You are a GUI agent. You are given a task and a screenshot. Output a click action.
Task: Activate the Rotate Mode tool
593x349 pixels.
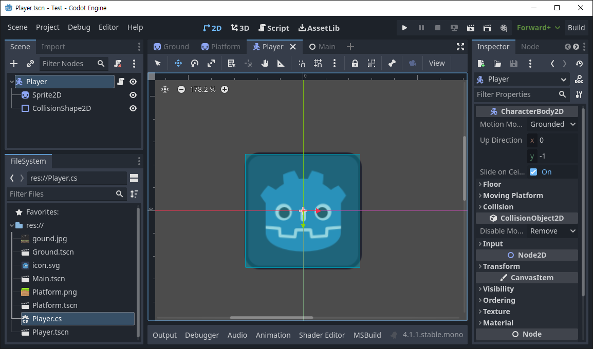tap(195, 64)
